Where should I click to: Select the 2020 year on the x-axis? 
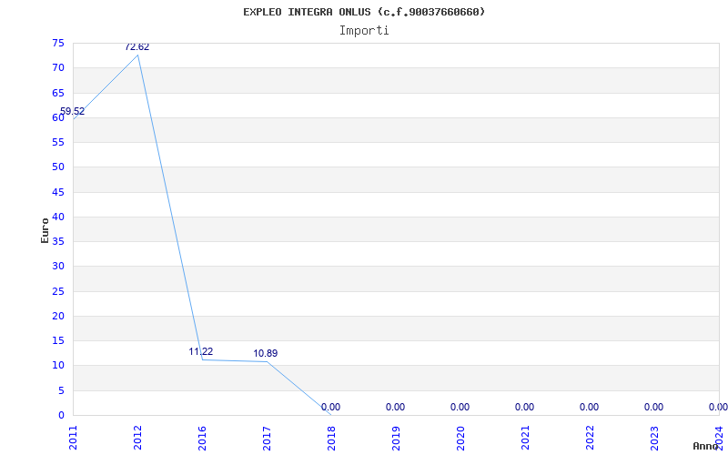click(x=460, y=437)
